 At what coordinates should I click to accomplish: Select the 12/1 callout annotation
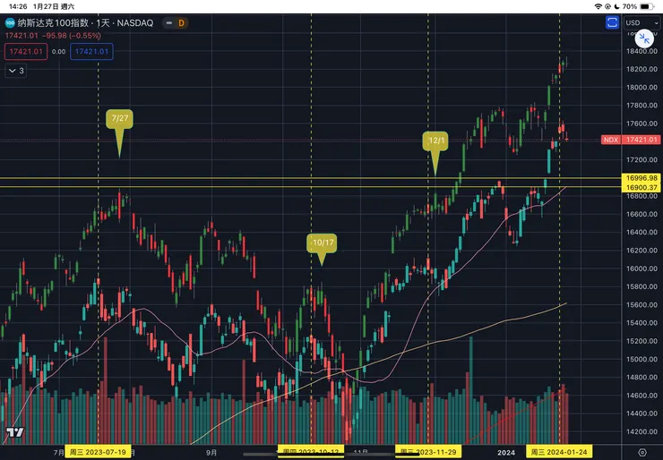pyautogui.click(x=435, y=141)
